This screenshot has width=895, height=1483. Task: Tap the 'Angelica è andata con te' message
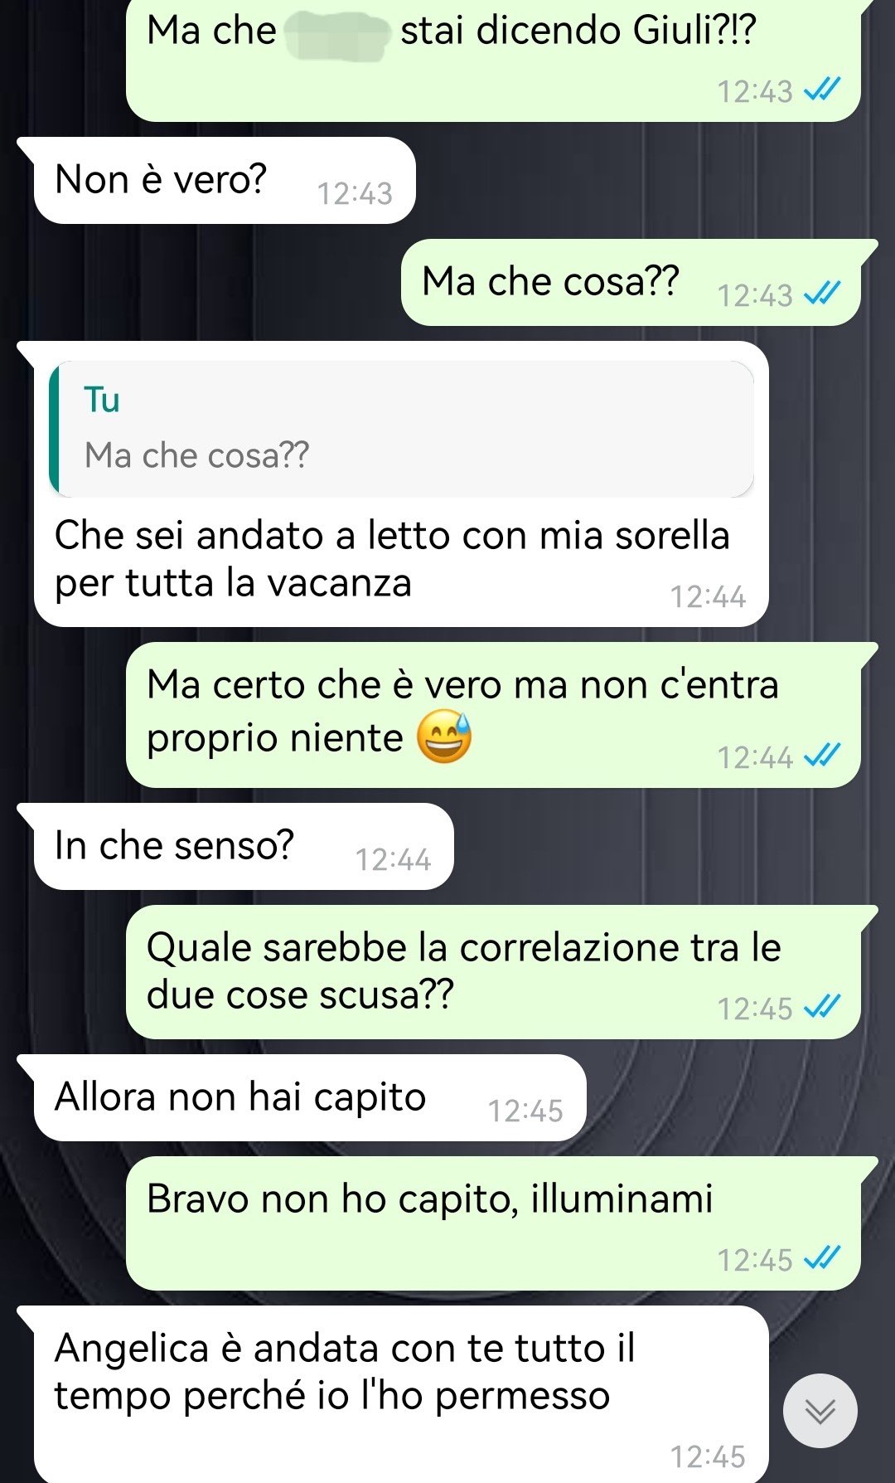click(401, 1393)
